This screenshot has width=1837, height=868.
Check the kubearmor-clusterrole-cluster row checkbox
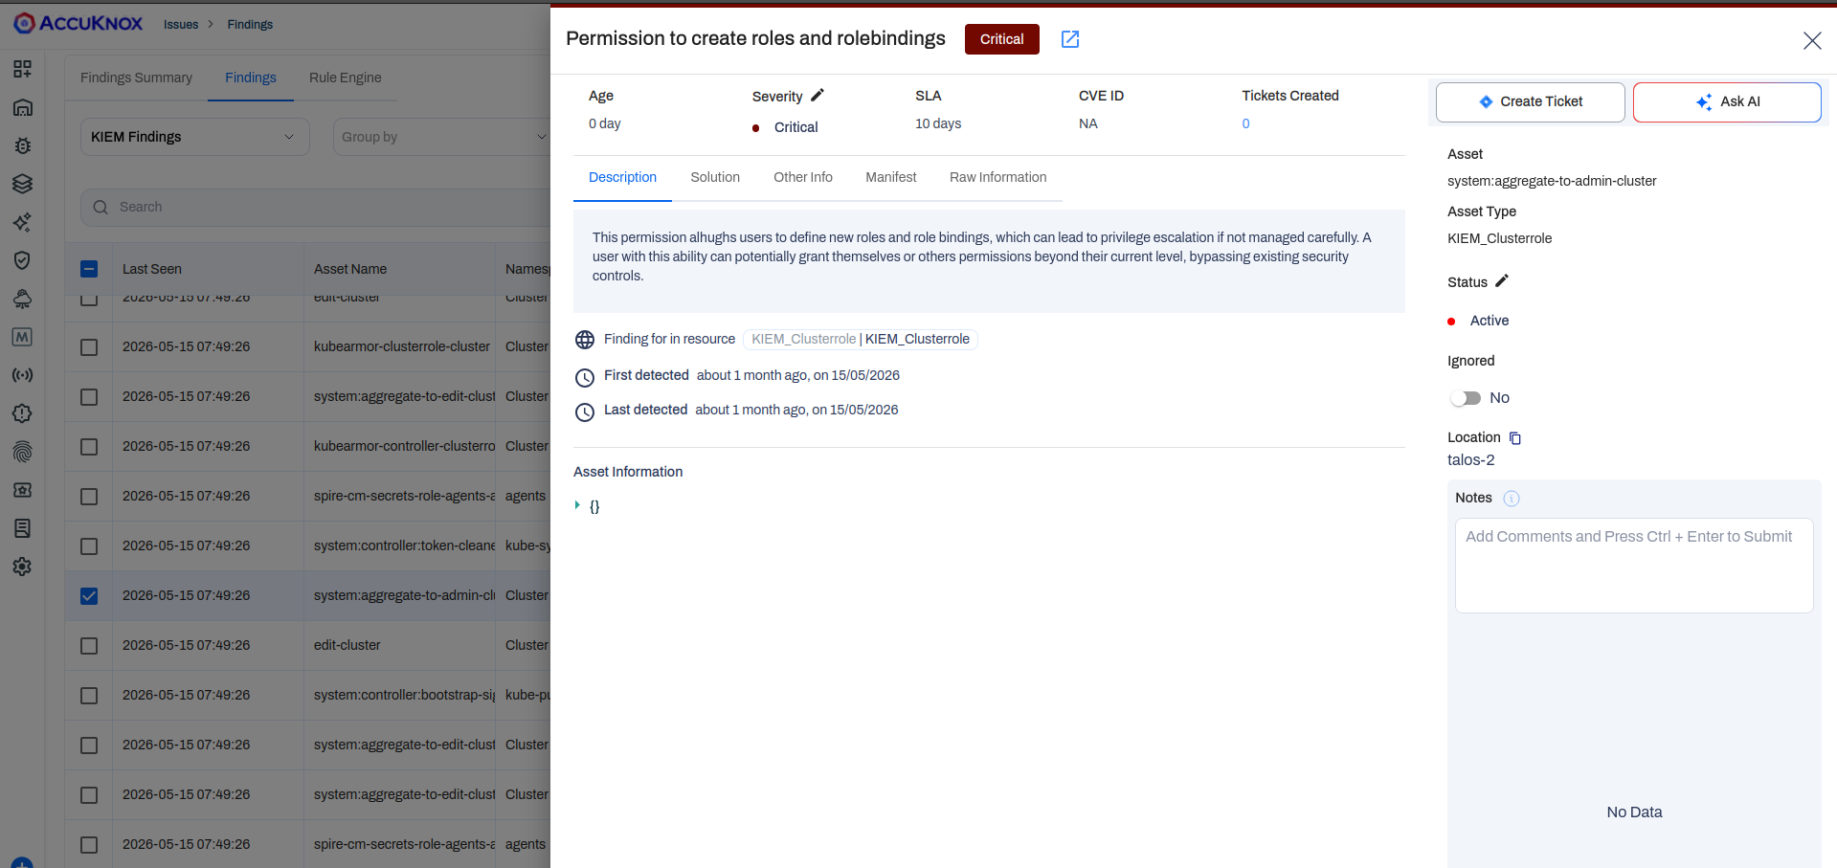click(89, 347)
